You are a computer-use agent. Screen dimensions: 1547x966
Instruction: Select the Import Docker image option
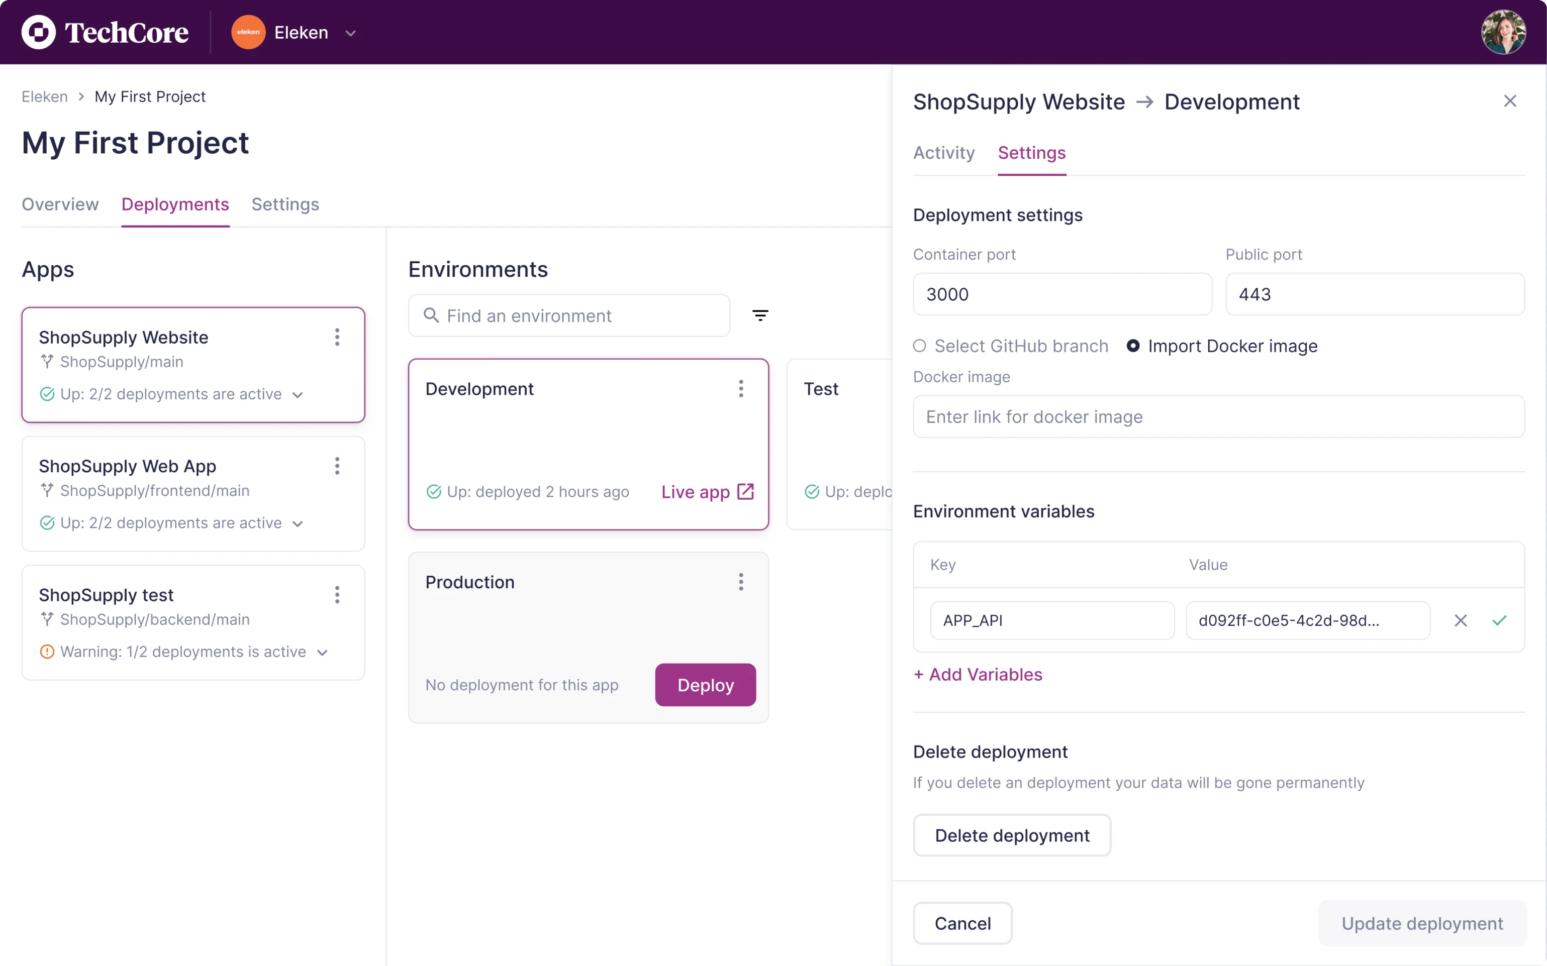pos(1133,346)
